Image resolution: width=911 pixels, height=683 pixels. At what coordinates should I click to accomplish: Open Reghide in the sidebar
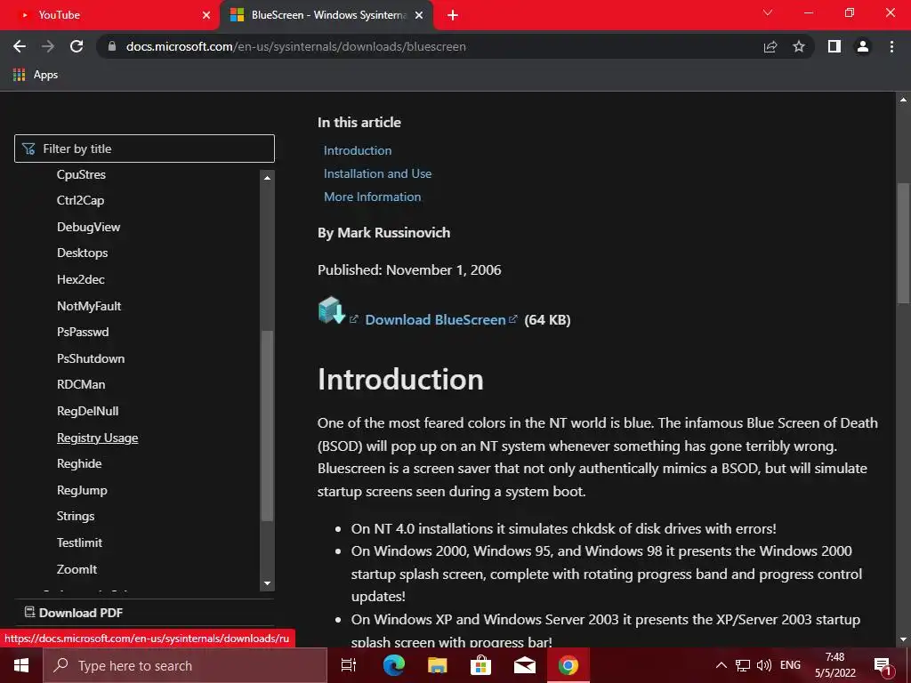pos(79,463)
